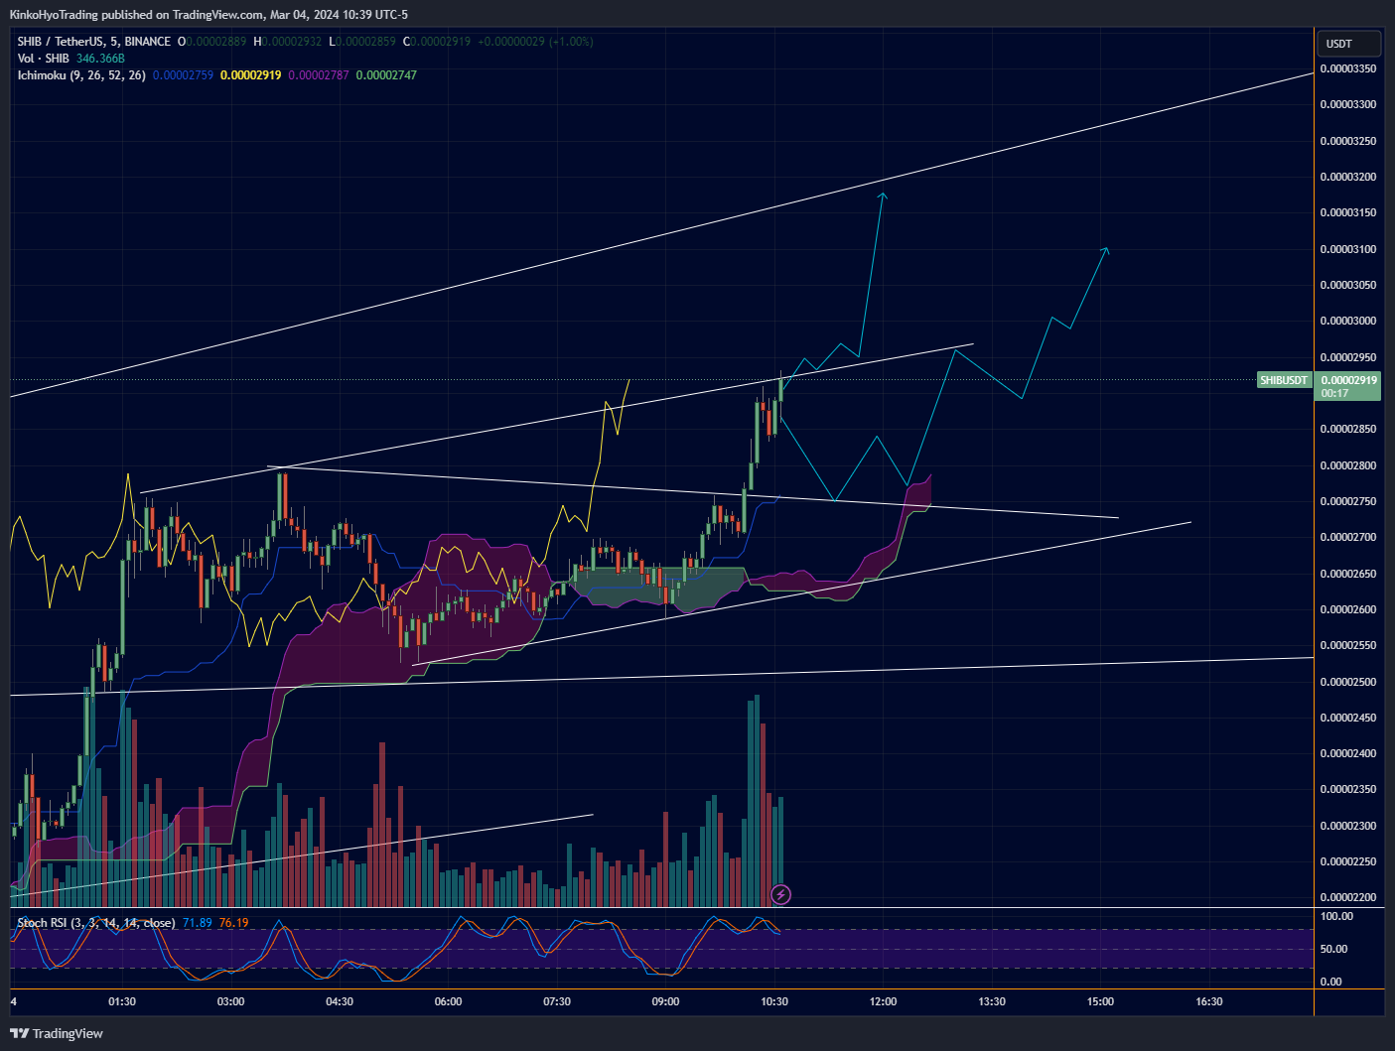The width and height of the screenshot is (1395, 1051).
Task: Select the Ichimoku (9, 26, 52, 26) legend
Action: 81,75
